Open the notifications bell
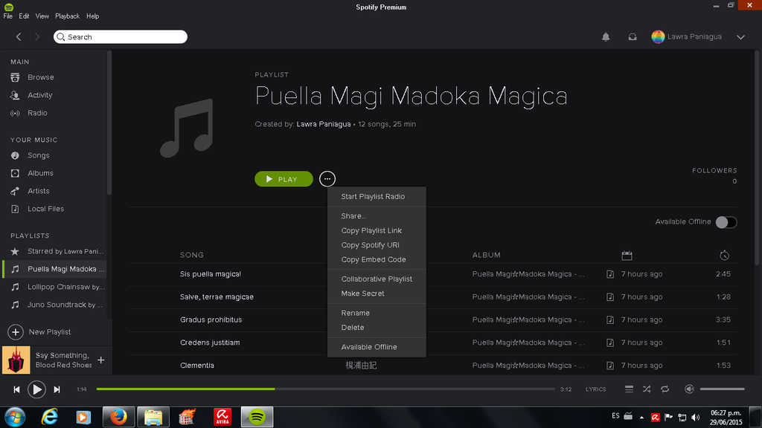762x428 pixels. point(606,37)
